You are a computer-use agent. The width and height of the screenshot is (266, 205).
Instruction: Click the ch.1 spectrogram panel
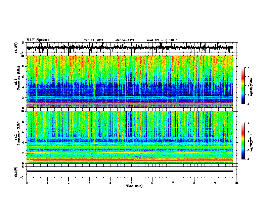[x=129, y=82]
